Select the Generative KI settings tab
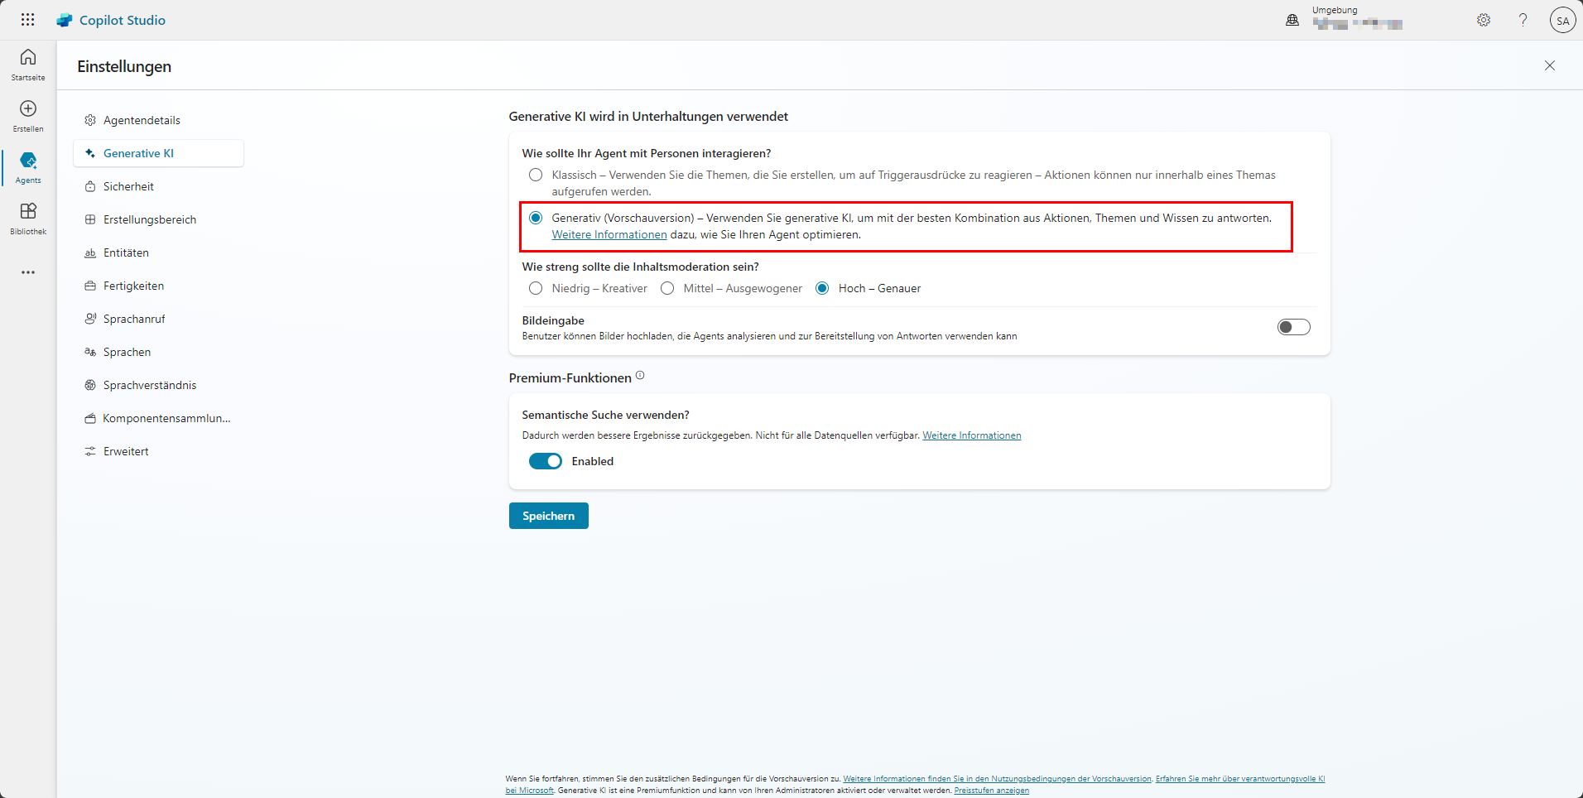Viewport: 1583px width, 798px height. (158, 153)
